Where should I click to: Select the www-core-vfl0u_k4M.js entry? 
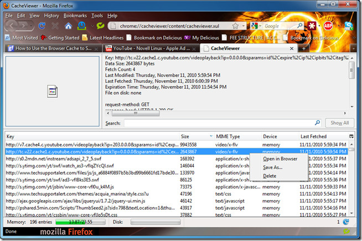point(177,187)
